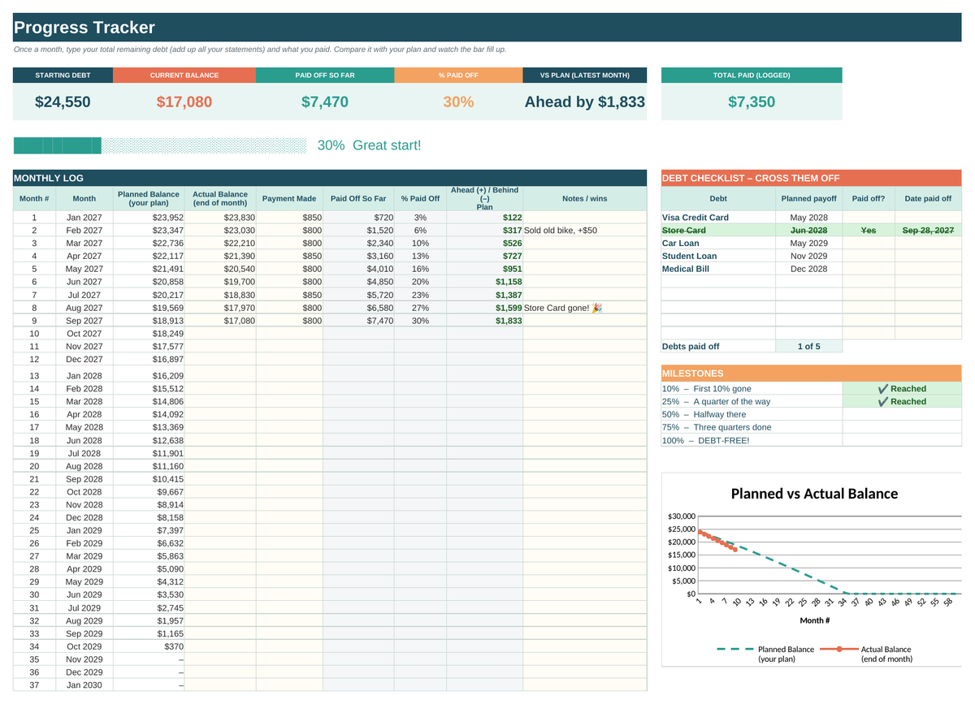975x704 pixels.
Task: Select the 'Month #' chart axis label
Action: 815,620
